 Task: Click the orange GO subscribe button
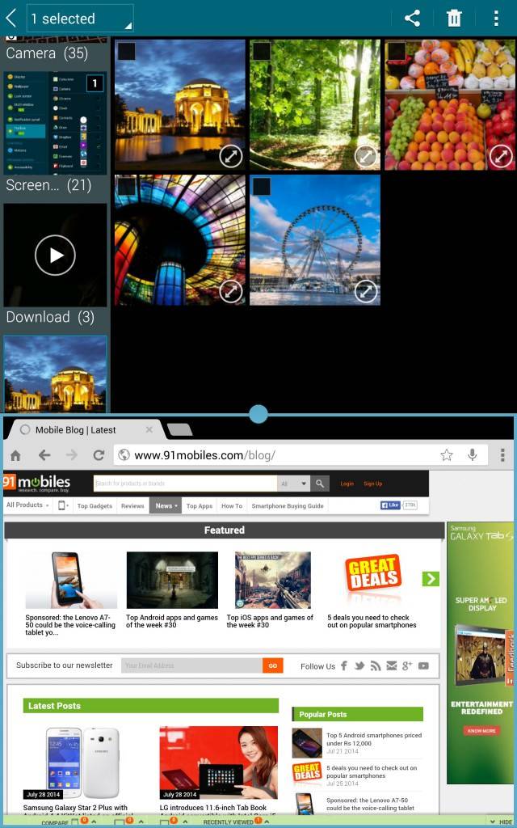coord(273,665)
